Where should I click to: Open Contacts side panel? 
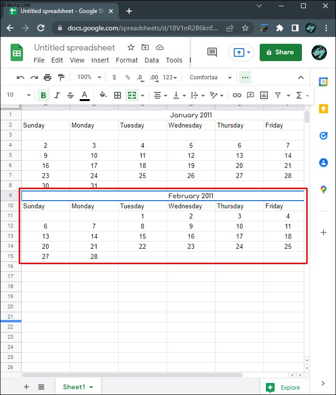[x=323, y=163]
